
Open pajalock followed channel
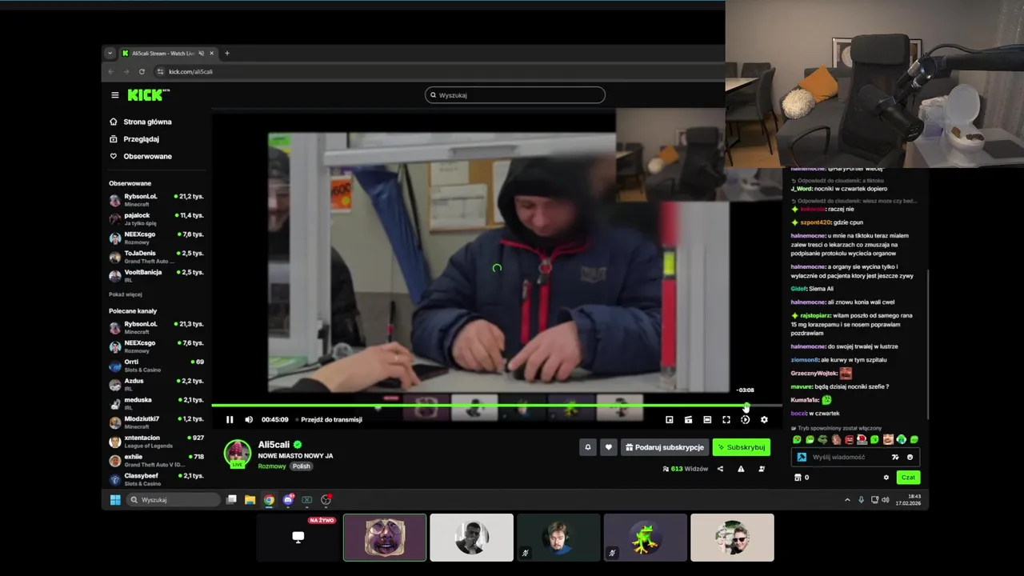coord(157,218)
